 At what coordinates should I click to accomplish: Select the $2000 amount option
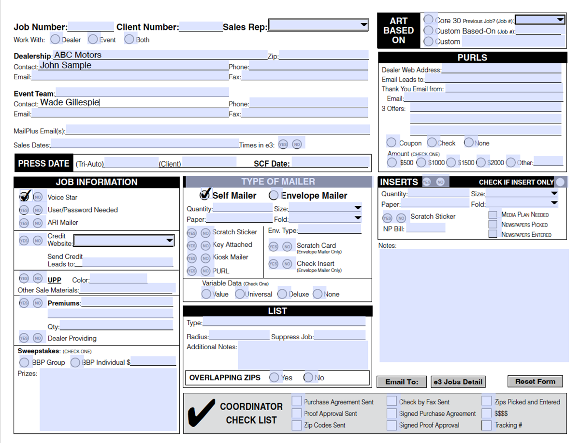[x=481, y=162]
